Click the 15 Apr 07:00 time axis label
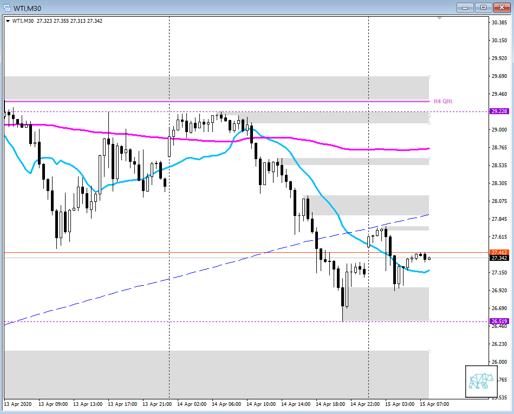The height and width of the screenshot is (414, 514). (x=434, y=404)
